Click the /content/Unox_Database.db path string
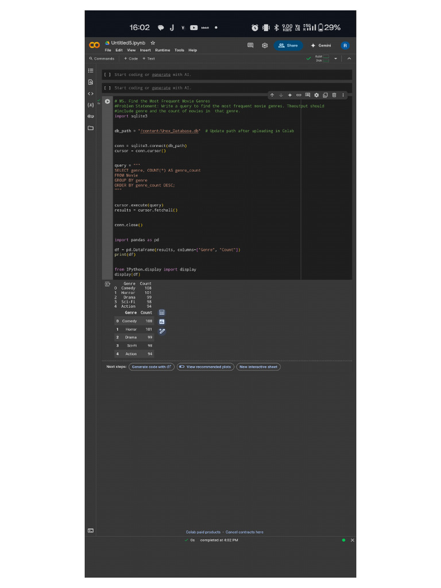 [x=169, y=131]
